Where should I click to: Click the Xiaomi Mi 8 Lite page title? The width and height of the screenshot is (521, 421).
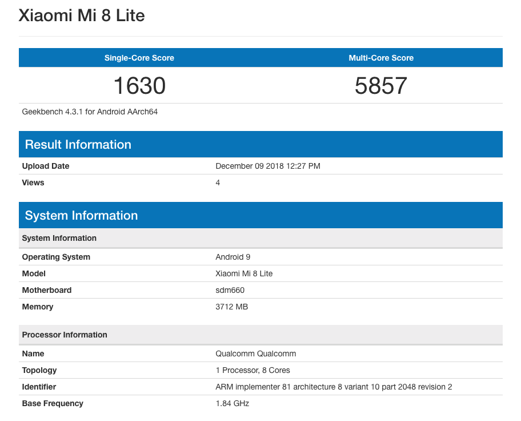click(82, 15)
